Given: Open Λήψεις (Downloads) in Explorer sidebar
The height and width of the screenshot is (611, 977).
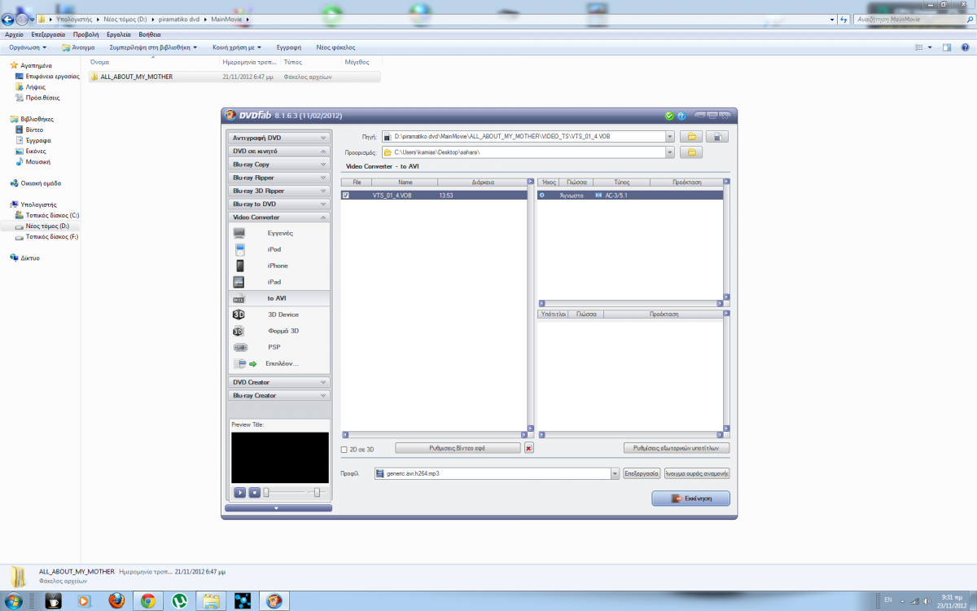Looking at the screenshot, I should pyautogui.click(x=35, y=86).
